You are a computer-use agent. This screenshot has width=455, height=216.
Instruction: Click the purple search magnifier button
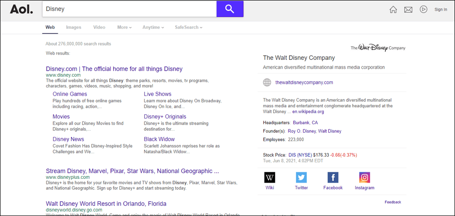coord(230,9)
